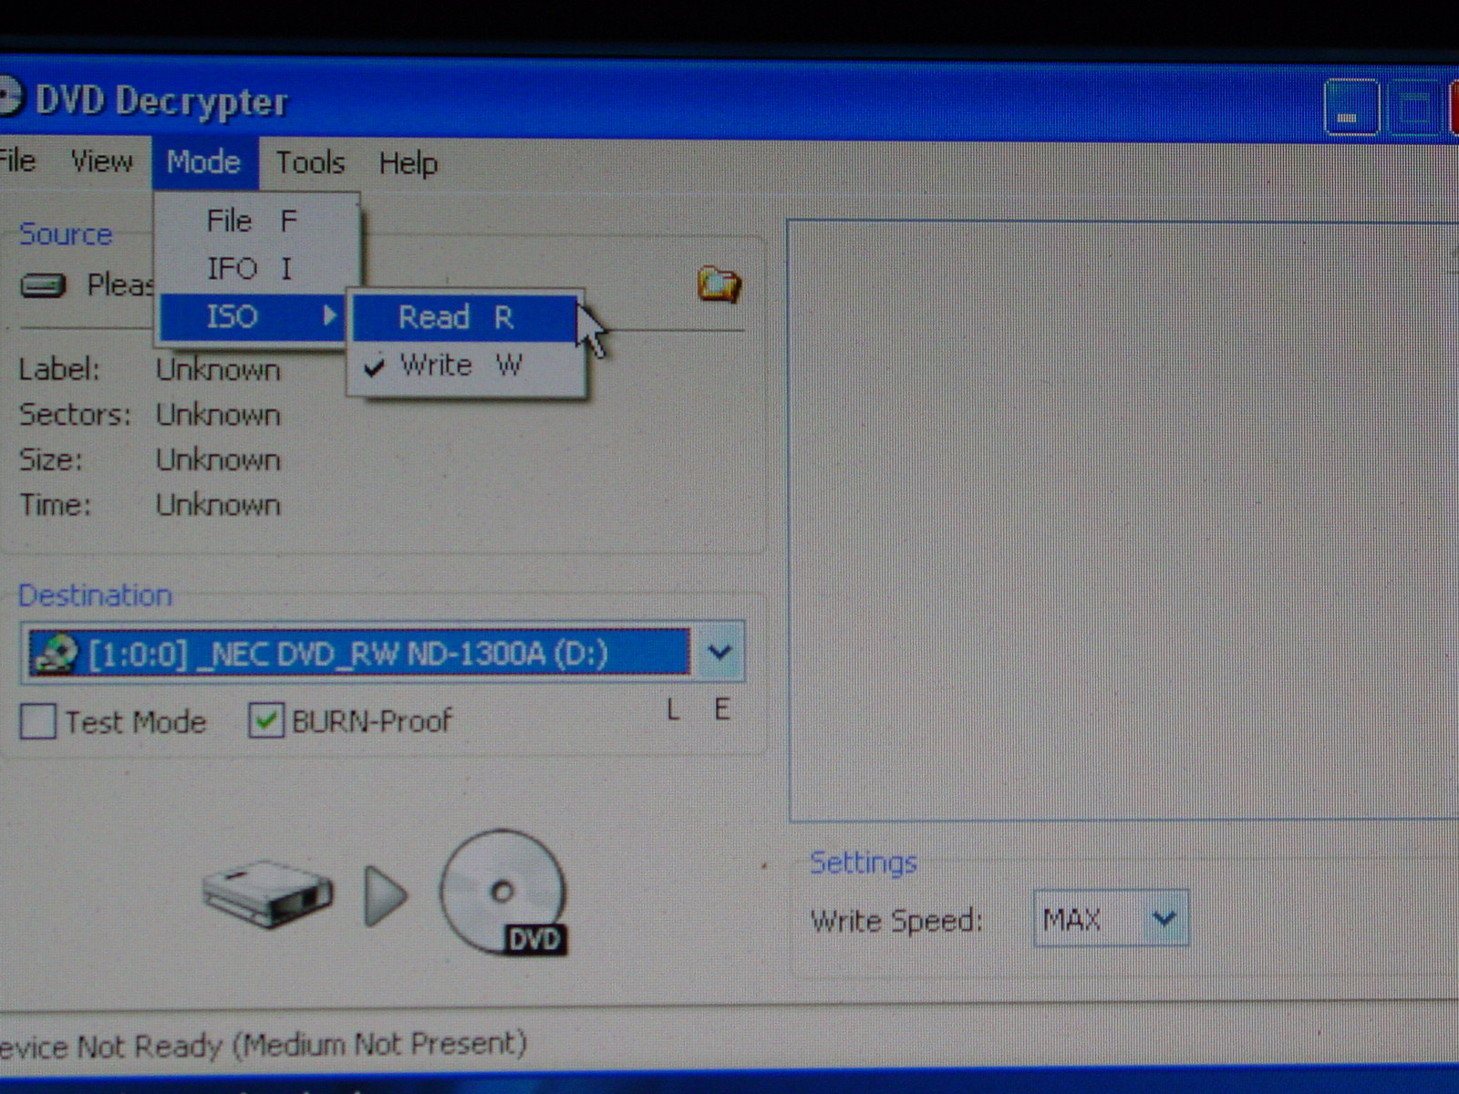Select ISO Read R mode

pos(465,317)
